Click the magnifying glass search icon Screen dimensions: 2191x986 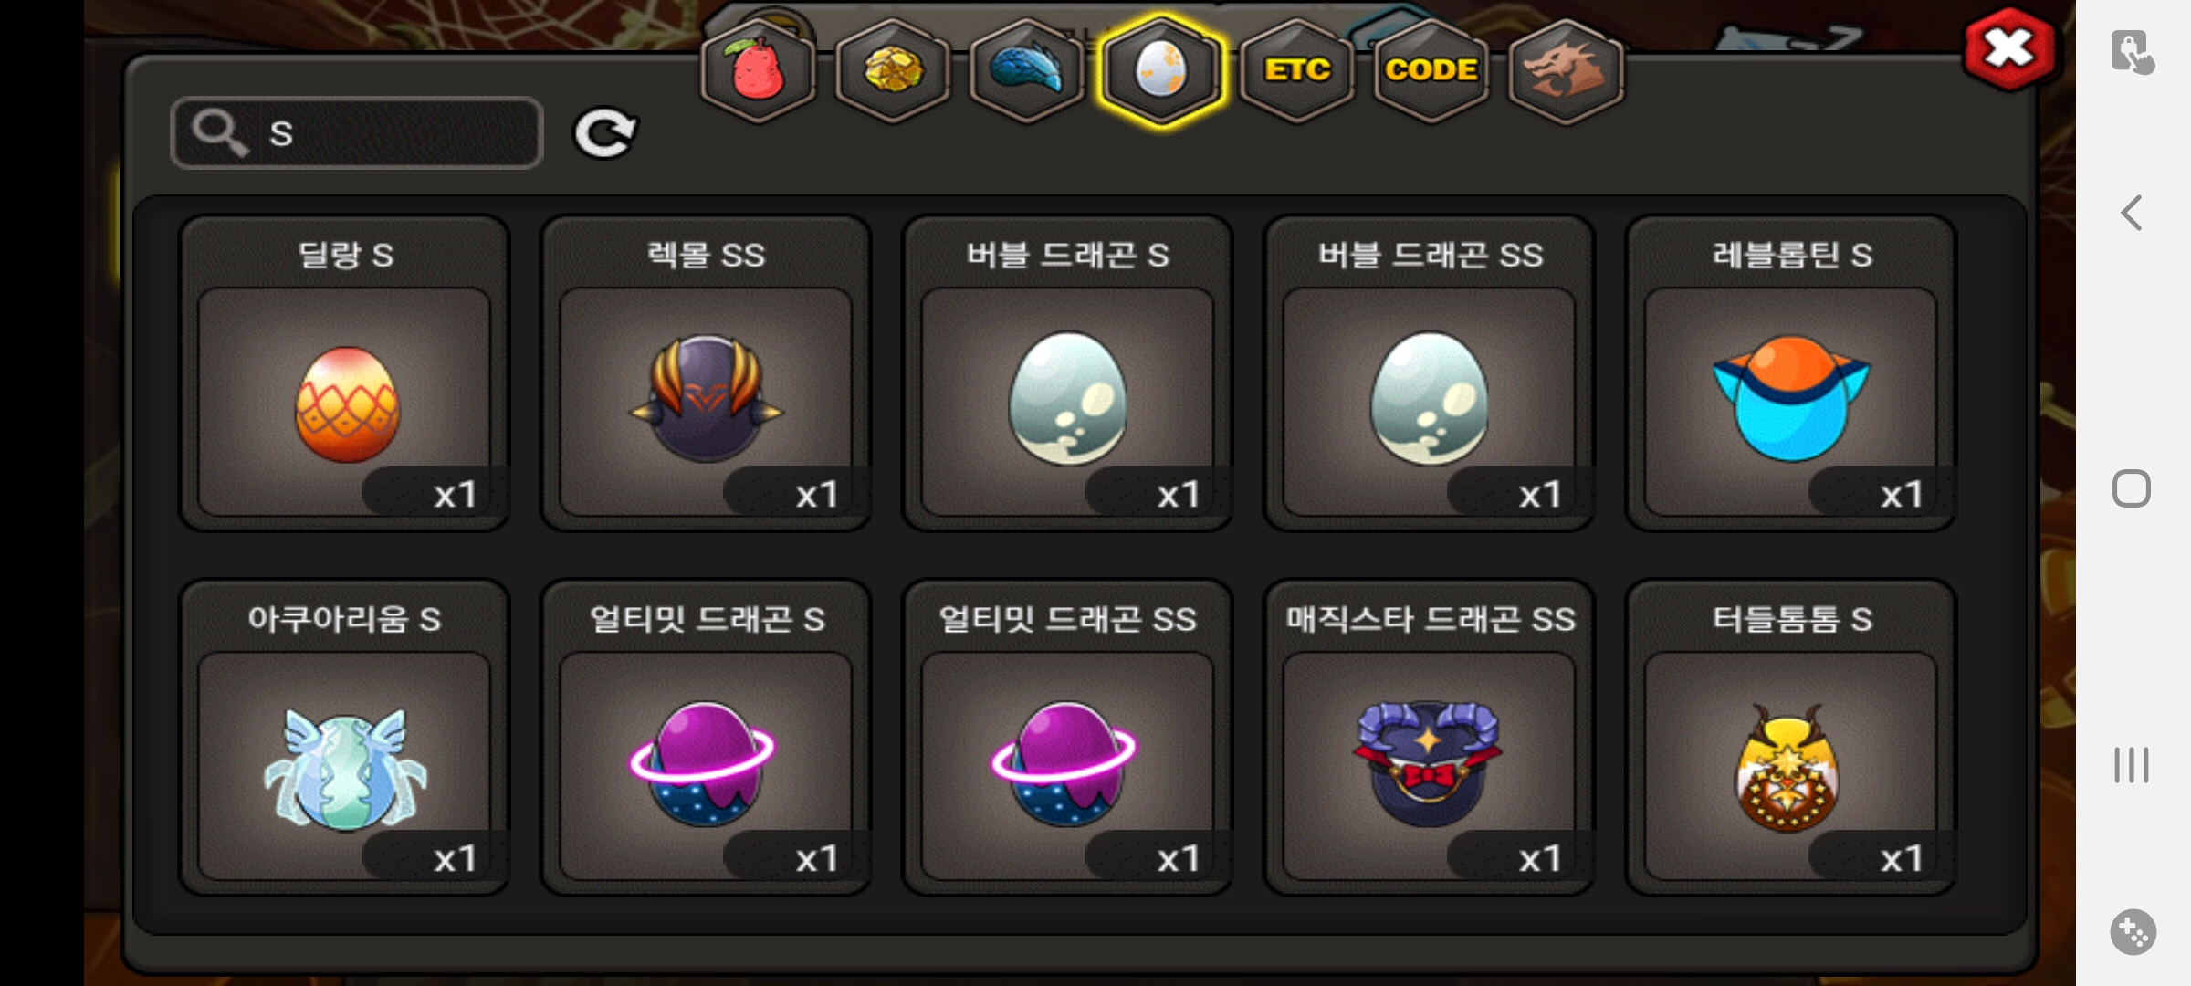219,132
